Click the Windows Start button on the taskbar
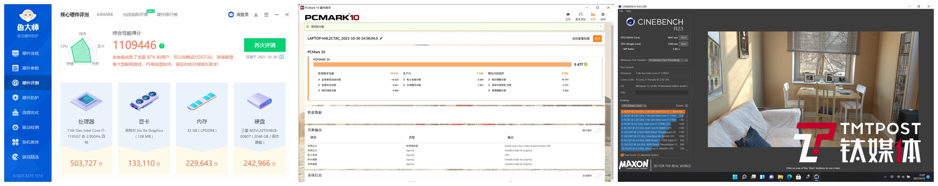 tap(735, 177)
